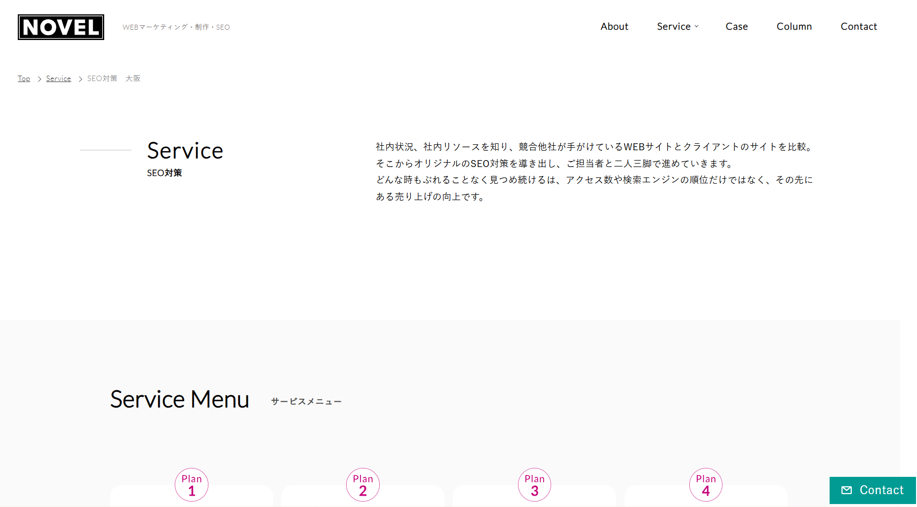Screen dimensions: 917x507
Task: Select the Plan 3 circle badge
Action: pyautogui.click(x=534, y=485)
